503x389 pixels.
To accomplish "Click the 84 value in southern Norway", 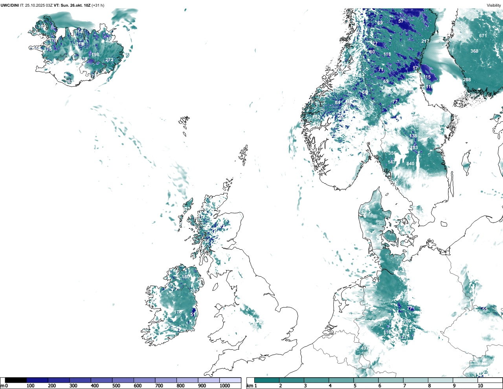I will point(338,103).
